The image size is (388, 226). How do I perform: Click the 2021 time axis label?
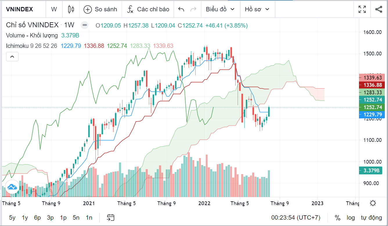click(89, 203)
